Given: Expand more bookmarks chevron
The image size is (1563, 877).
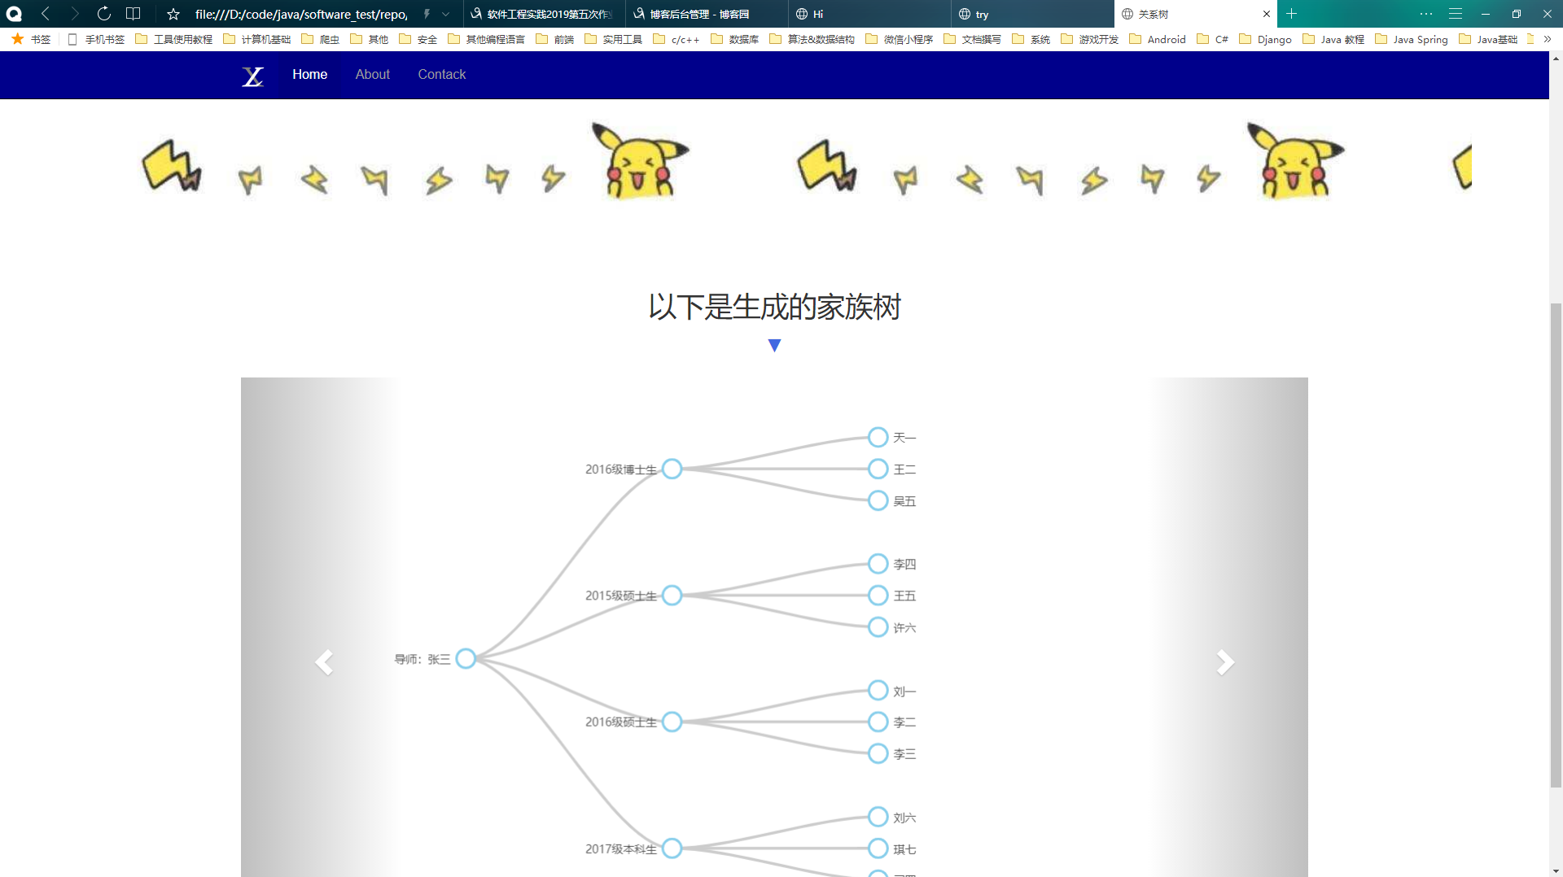Looking at the screenshot, I should tap(1548, 39).
